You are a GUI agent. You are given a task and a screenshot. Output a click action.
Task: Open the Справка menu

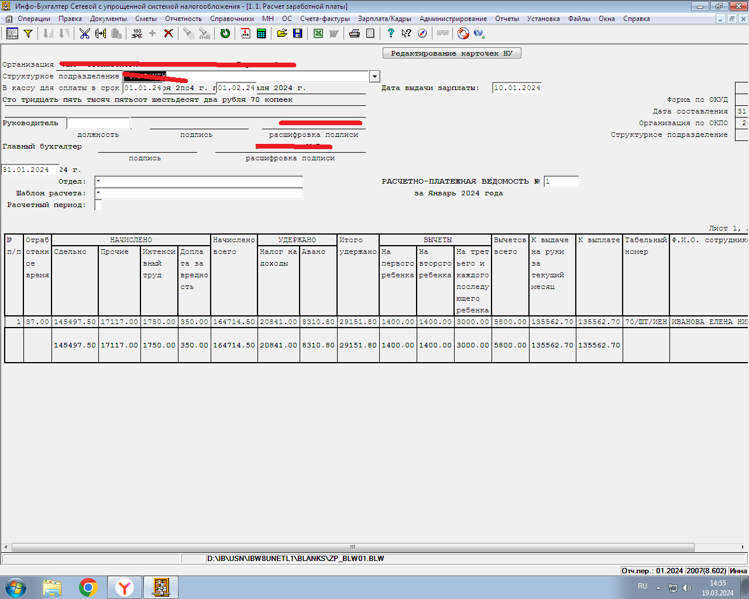point(637,19)
